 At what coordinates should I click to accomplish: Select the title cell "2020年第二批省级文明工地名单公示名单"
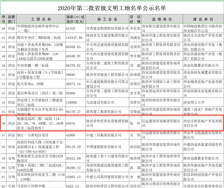click(x=112, y=8)
